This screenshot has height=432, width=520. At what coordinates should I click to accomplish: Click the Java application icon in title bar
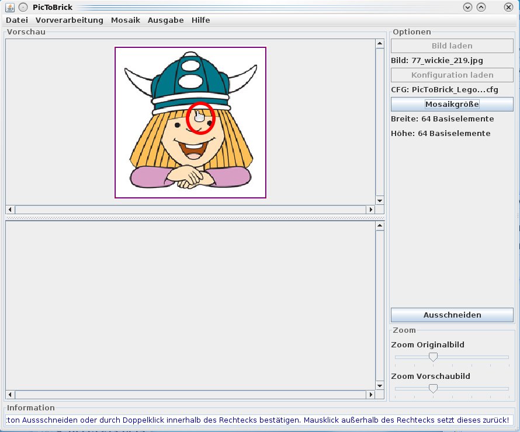coord(10,7)
